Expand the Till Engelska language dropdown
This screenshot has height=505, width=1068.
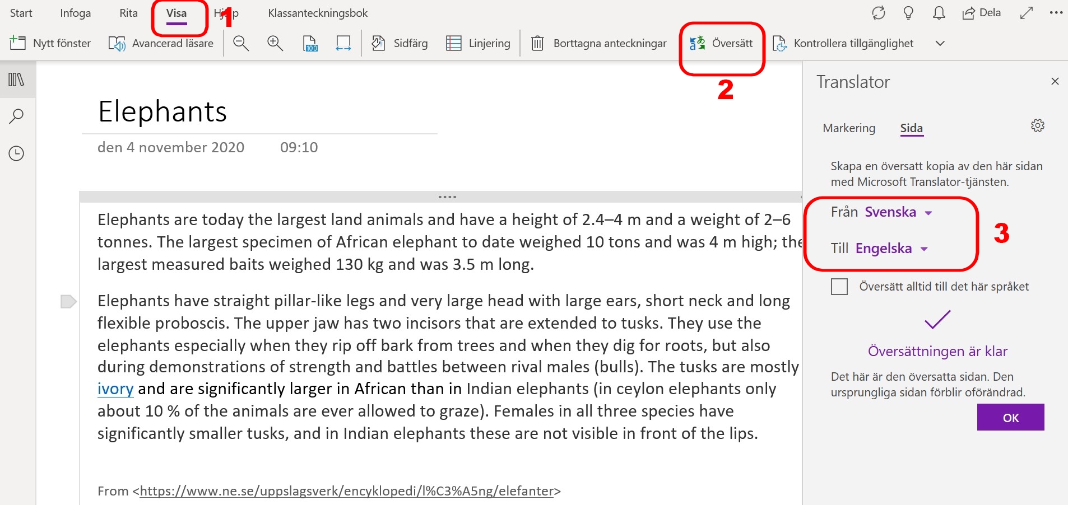891,249
